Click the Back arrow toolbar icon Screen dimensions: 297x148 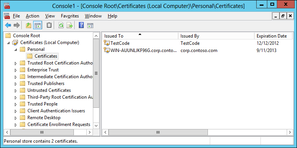pyautogui.click(x=8, y=25)
